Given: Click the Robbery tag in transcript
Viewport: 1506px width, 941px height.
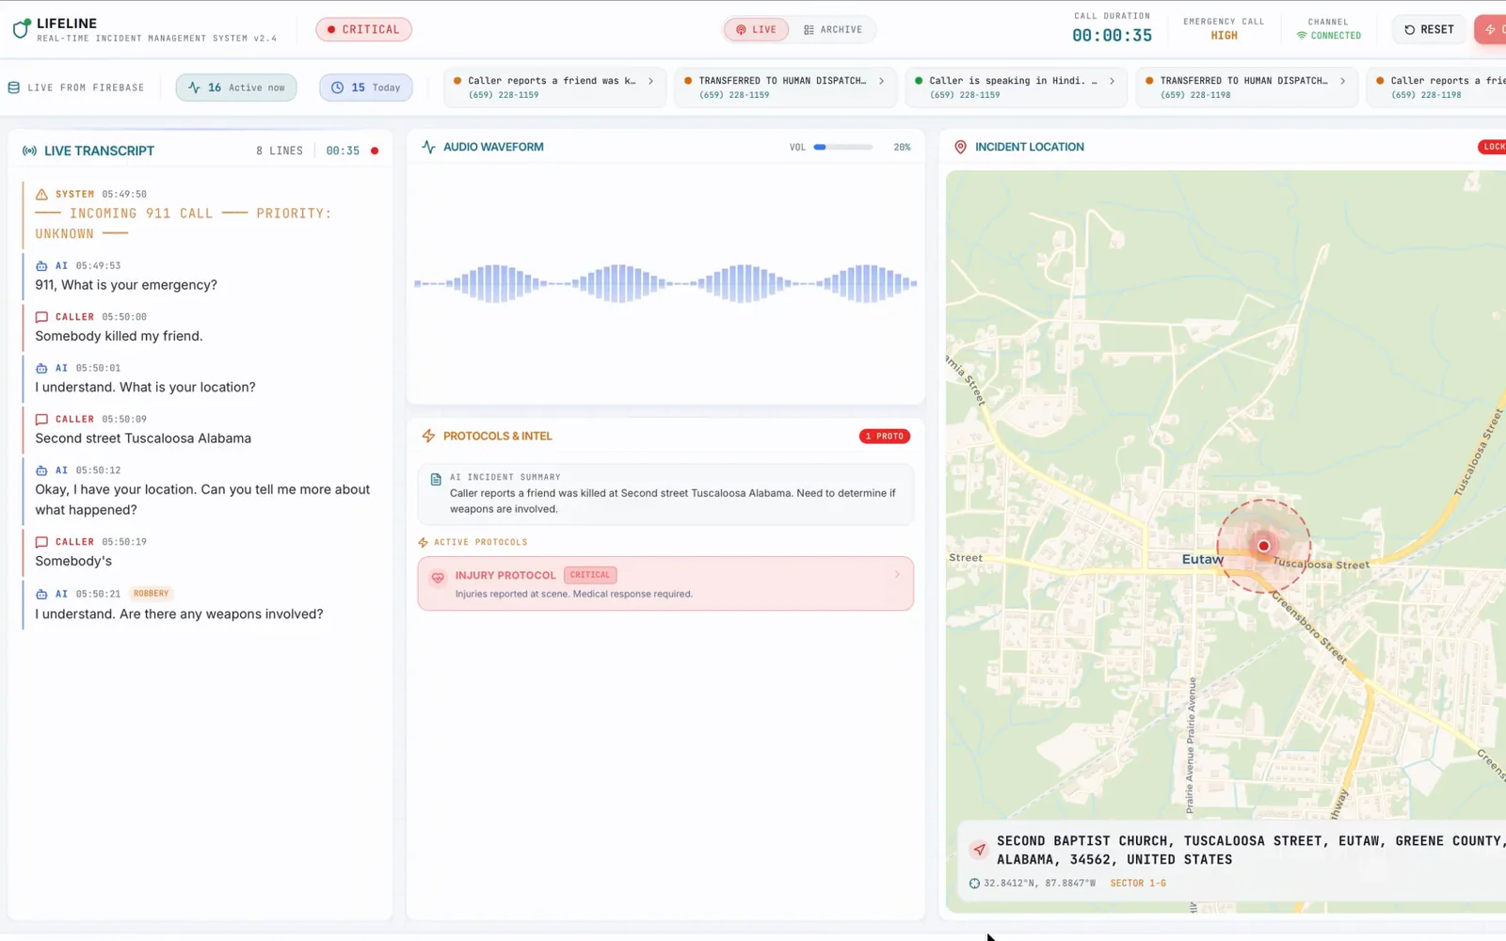Looking at the screenshot, I should (151, 594).
